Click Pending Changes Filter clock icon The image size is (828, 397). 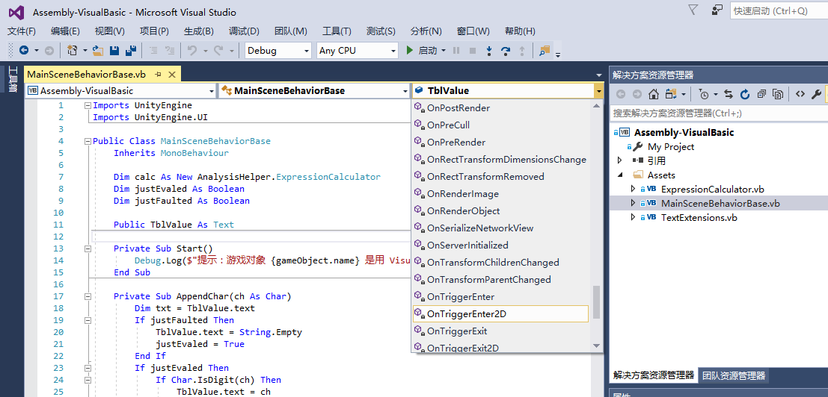coord(703,94)
